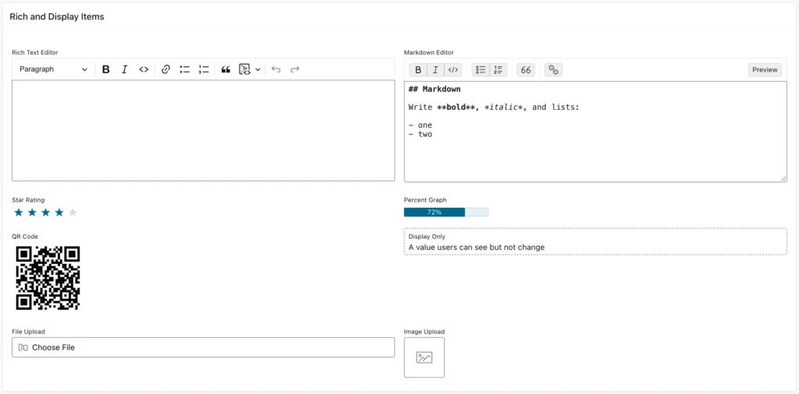This screenshot has width=799, height=394.
Task: Click the Display Only value text
Action: pyautogui.click(x=477, y=247)
